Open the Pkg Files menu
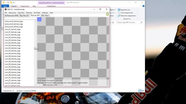The width and height of the screenshot is (186, 104). tap(21, 13)
